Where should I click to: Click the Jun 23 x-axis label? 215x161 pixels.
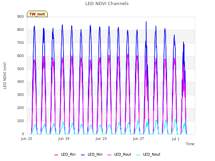(101, 139)
